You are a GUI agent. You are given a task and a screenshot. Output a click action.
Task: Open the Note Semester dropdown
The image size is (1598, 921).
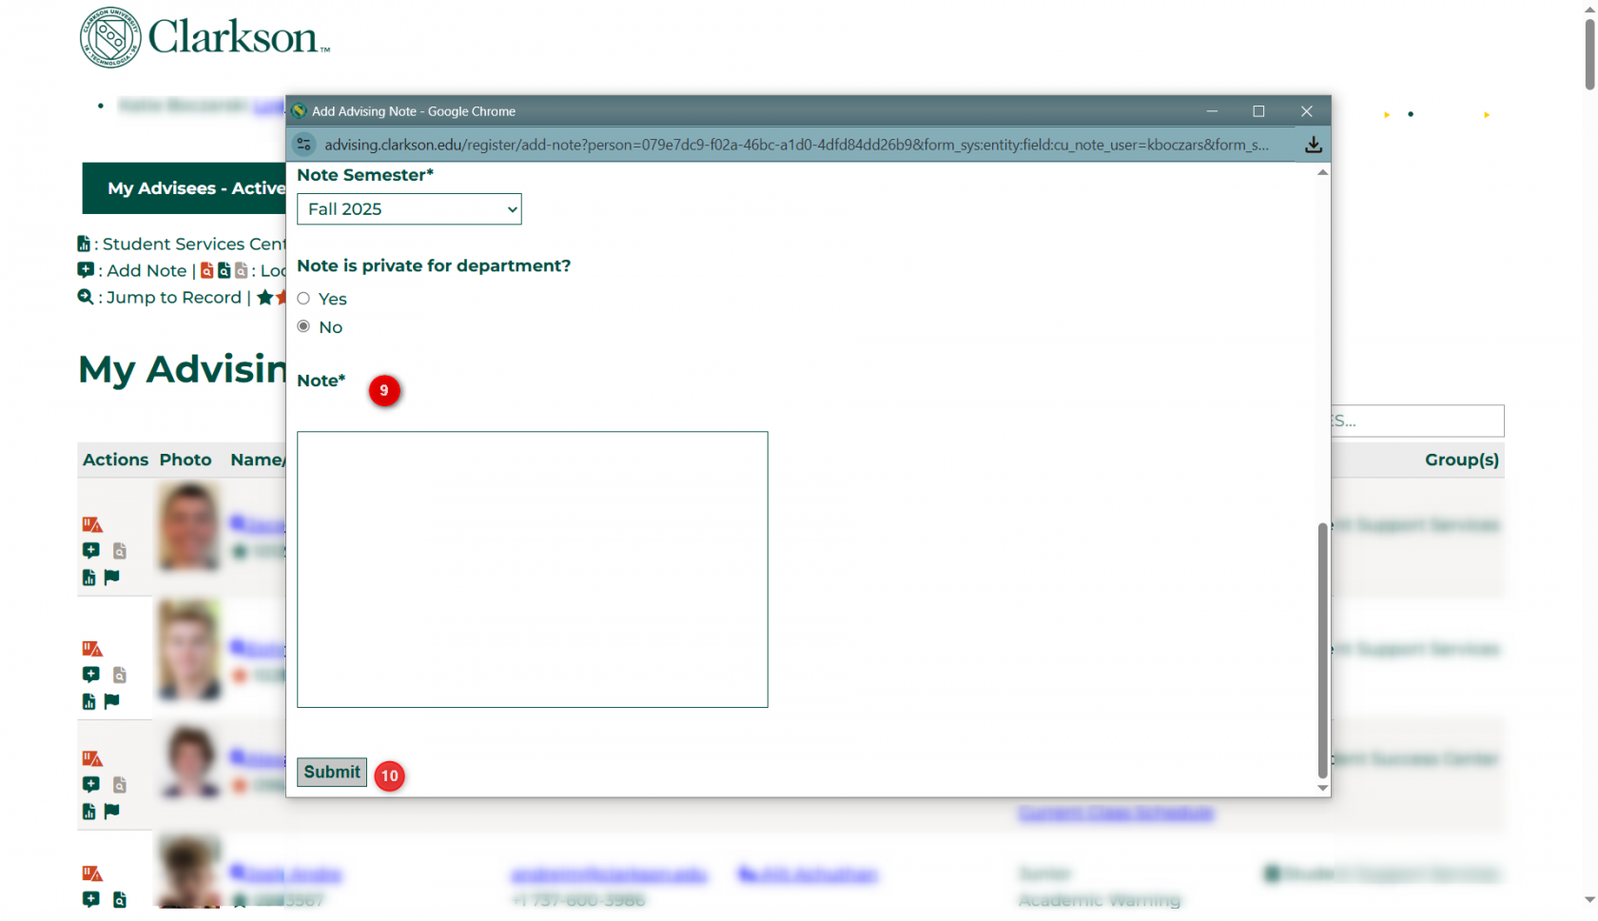pos(409,209)
